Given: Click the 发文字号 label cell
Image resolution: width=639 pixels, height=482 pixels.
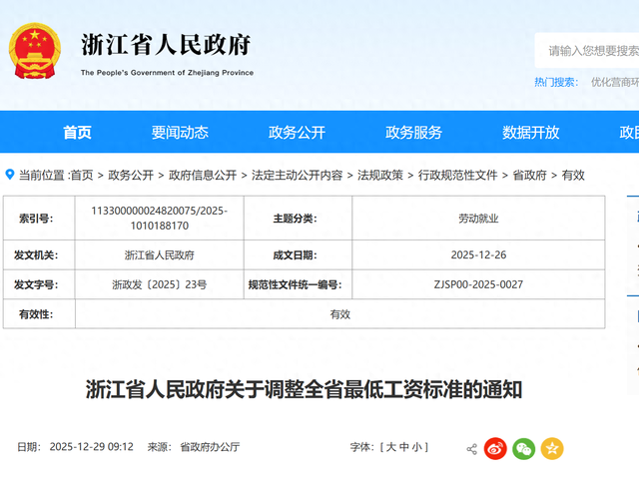Looking at the screenshot, I should point(39,284).
